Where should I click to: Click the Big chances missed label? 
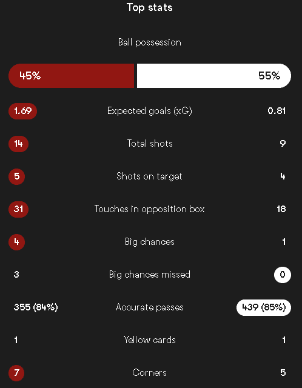pyautogui.click(x=150, y=275)
